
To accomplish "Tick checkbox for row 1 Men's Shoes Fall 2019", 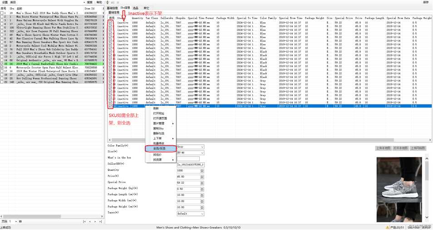I will pos(2,13).
